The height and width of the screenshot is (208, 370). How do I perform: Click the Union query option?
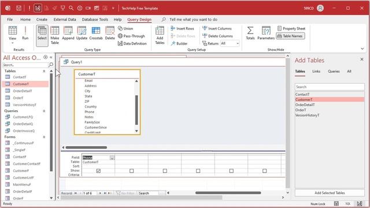point(125,28)
